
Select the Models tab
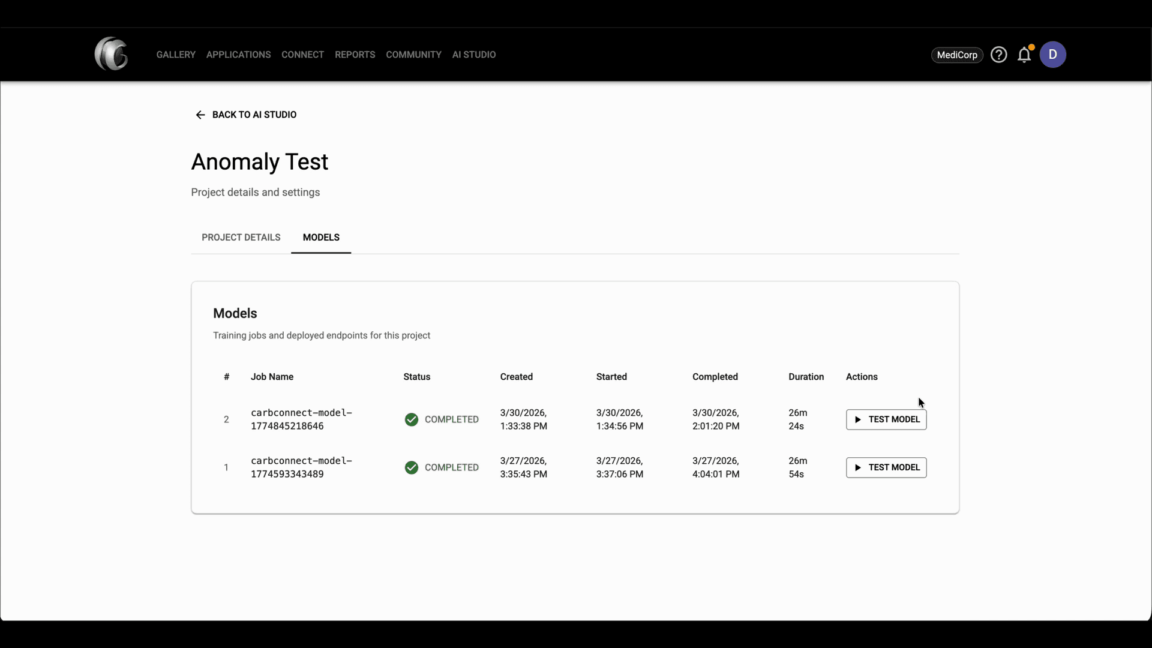coord(321,237)
